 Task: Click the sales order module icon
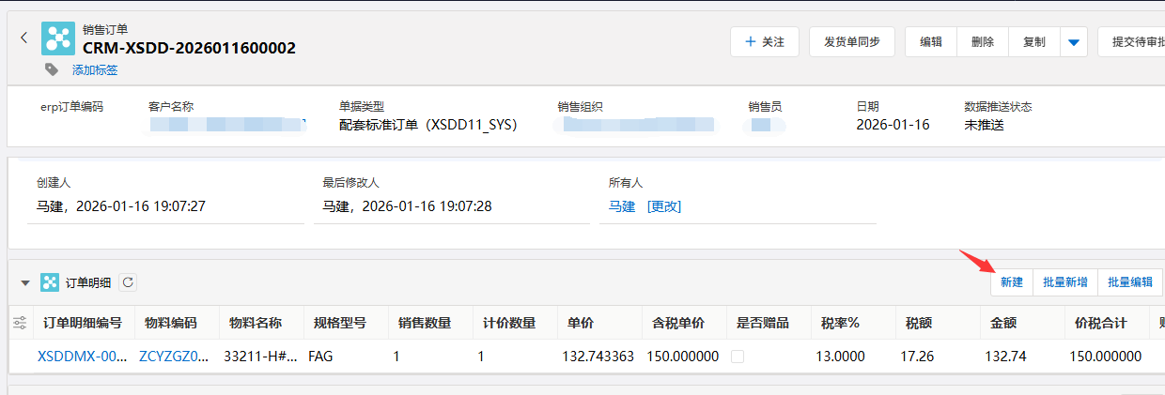57,38
